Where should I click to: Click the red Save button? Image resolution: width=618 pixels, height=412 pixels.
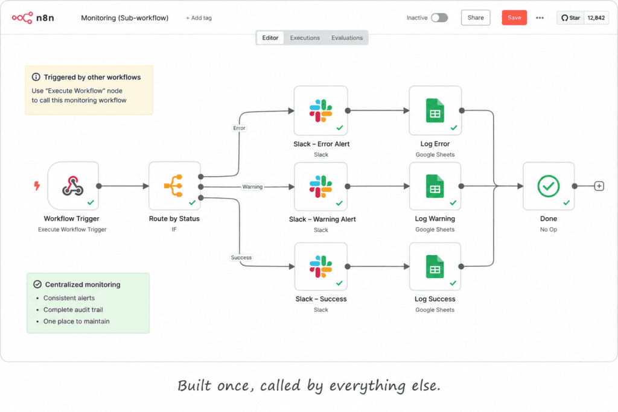coord(514,17)
